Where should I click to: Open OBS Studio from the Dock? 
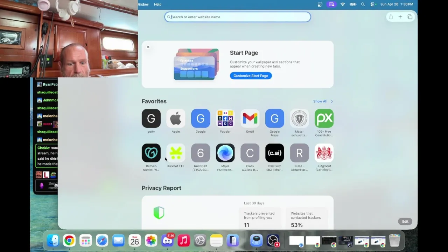[273, 240]
